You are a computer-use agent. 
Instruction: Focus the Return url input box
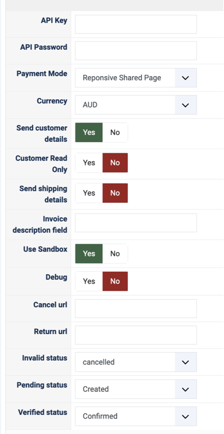pos(136,335)
